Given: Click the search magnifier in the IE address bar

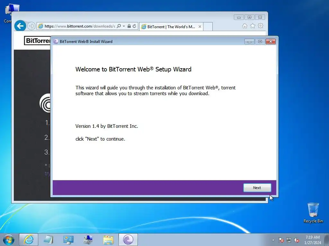Looking at the screenshot, I should coord(119,26).
